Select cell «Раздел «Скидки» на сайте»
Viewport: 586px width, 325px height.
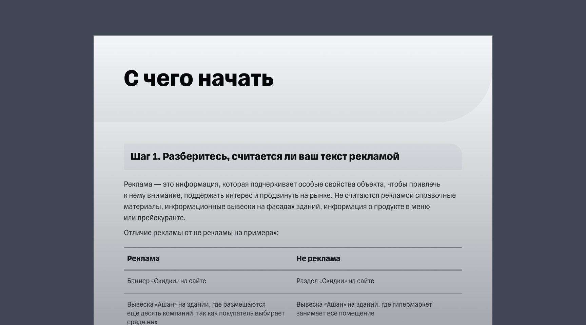coord(335,281)
